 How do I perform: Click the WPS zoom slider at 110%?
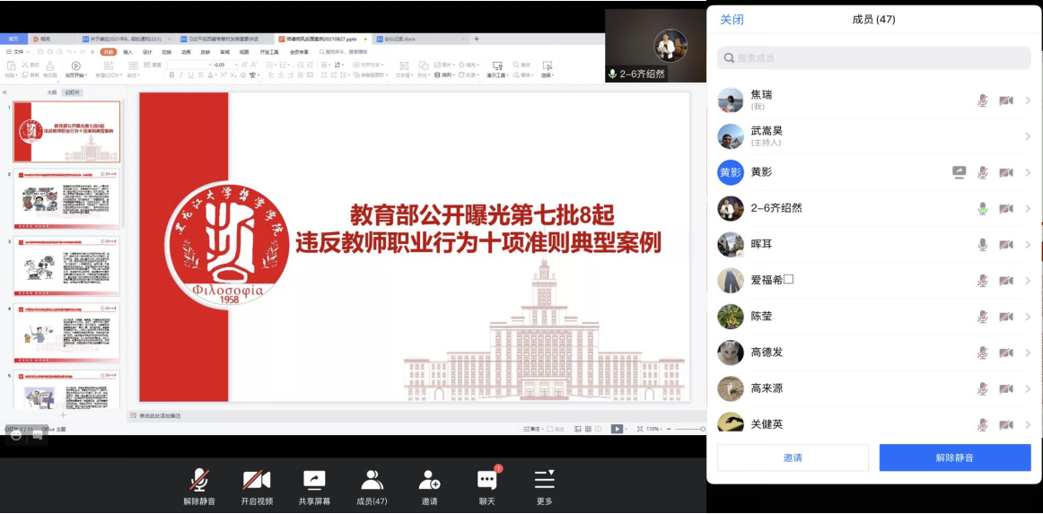click(x=689, y=430)
